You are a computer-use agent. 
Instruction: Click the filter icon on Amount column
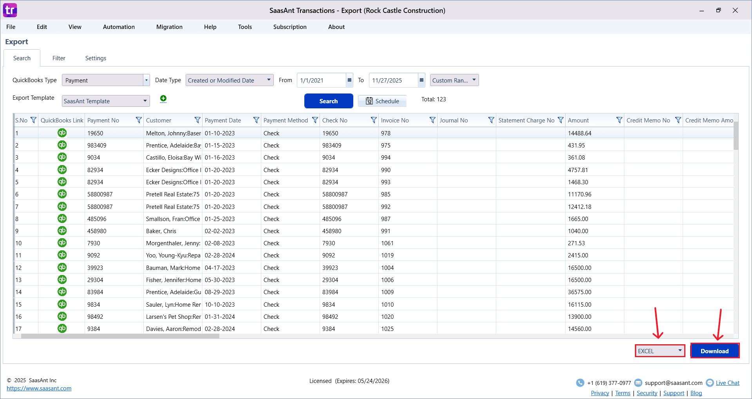click(619, 120)
